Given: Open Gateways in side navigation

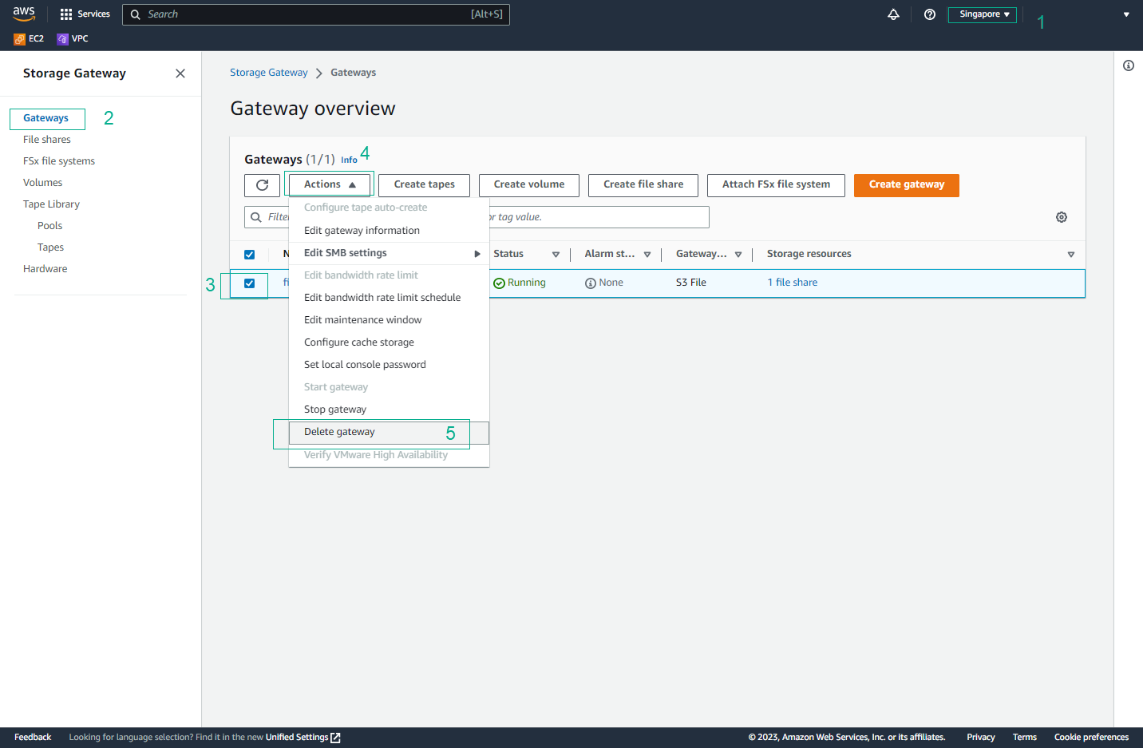Looking at the screenshot, I should [45, 118].
